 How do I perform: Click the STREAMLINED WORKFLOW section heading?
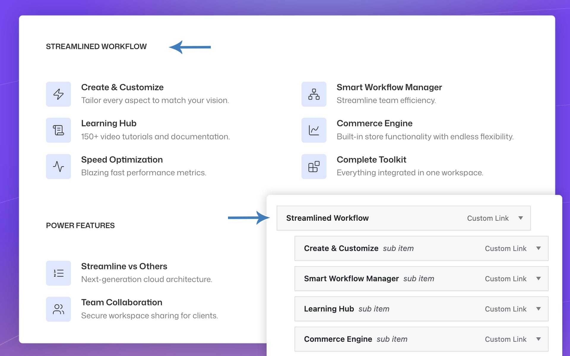click(x=96, y=47)
